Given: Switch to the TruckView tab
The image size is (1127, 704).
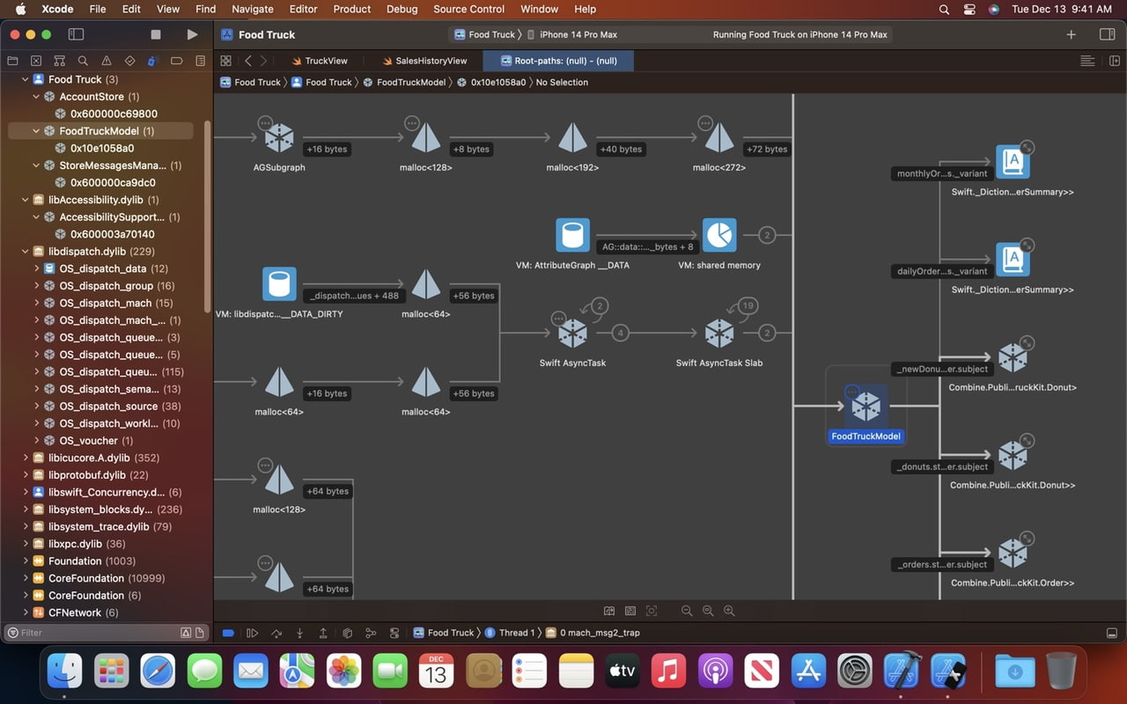Looking at the screenshot, I should click(x=320, y=61).
